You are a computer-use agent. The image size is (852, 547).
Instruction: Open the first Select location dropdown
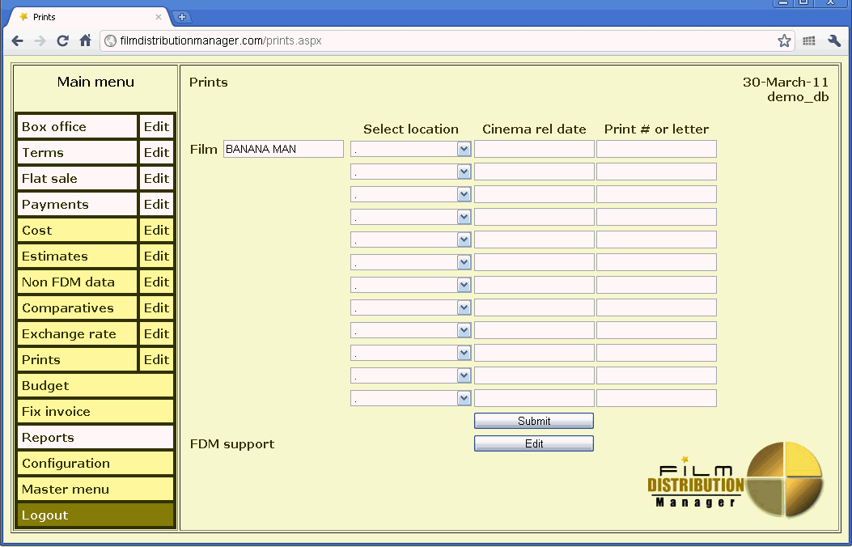410,149
